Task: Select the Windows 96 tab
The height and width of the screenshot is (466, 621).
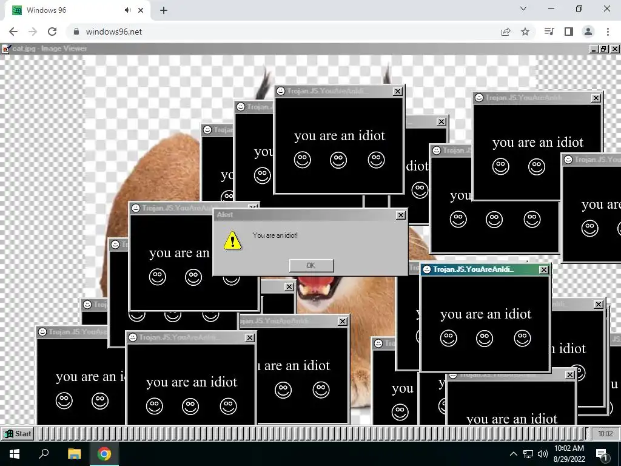Action: click(77, 10)
